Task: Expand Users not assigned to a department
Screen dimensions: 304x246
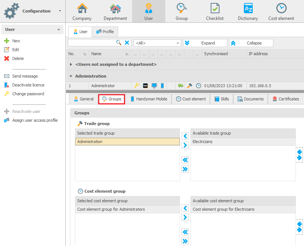Action: 71,64
